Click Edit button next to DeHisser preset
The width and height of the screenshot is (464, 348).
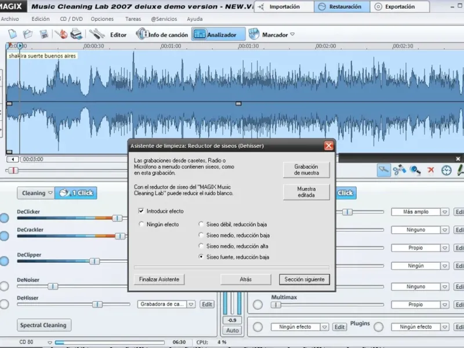tap(207, 304)
